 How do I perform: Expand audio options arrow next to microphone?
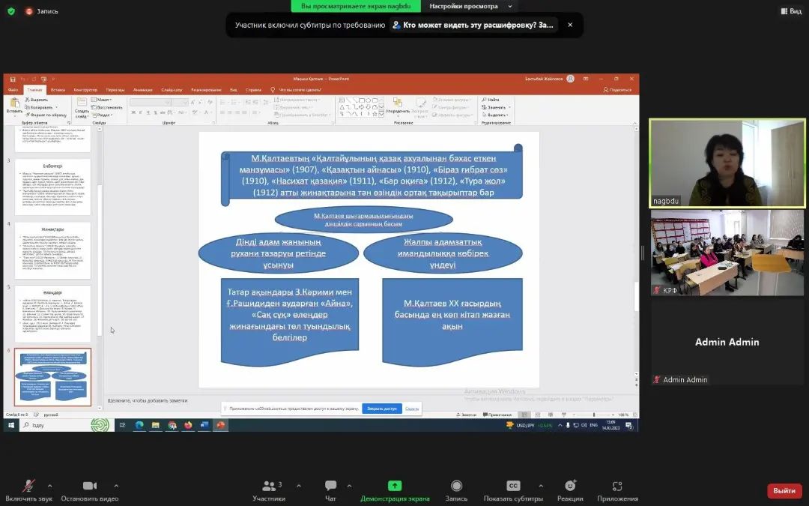tap(50, 486)
